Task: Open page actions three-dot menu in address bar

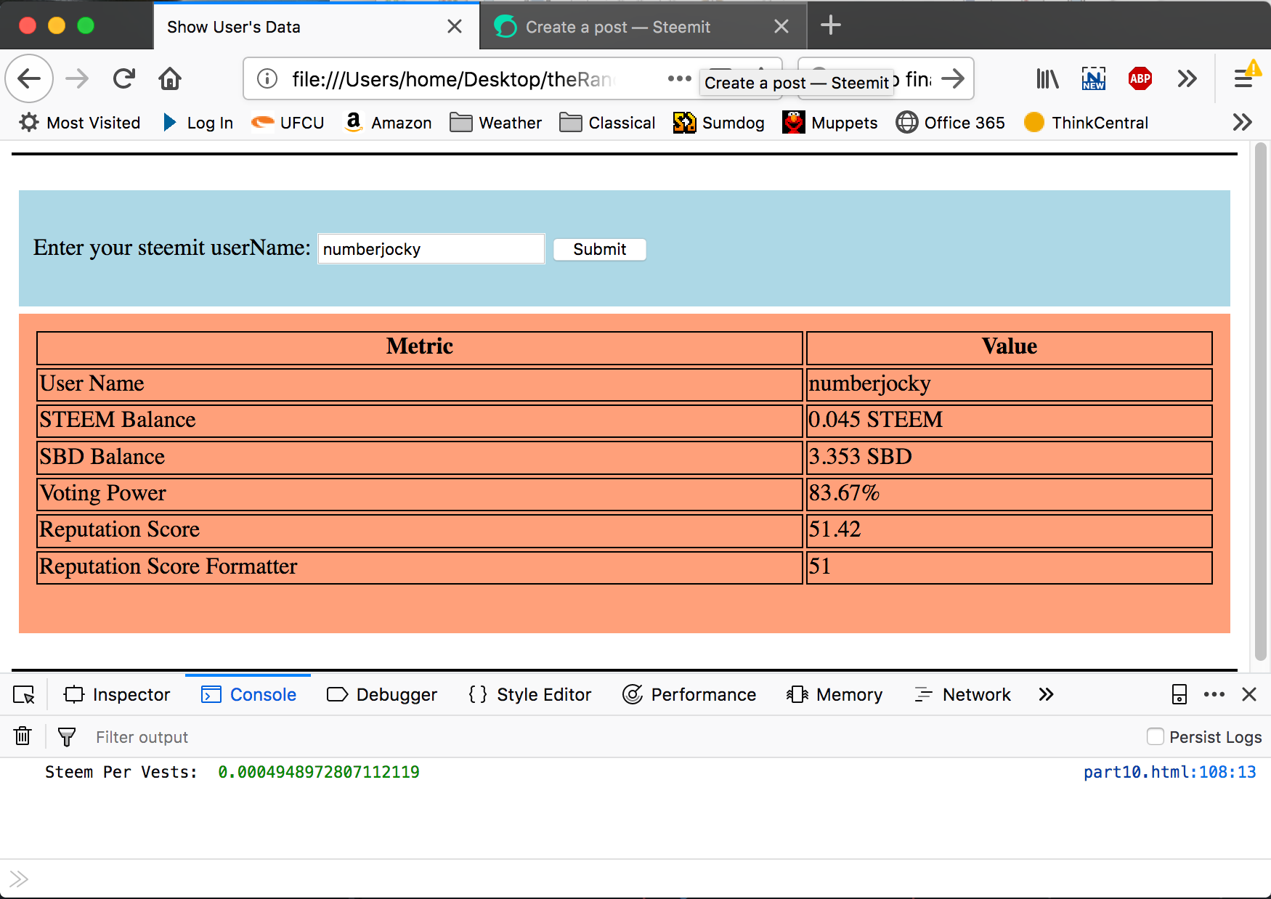Action: click(679, 78)
